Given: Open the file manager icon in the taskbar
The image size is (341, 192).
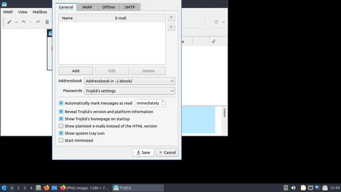Looking at the screenshot, I should click(x=38, y=188).
